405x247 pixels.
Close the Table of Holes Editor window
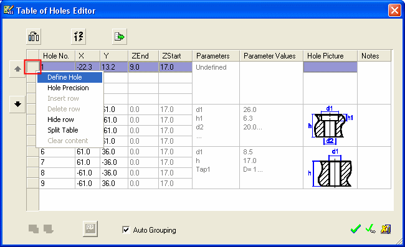pos(394,11)
